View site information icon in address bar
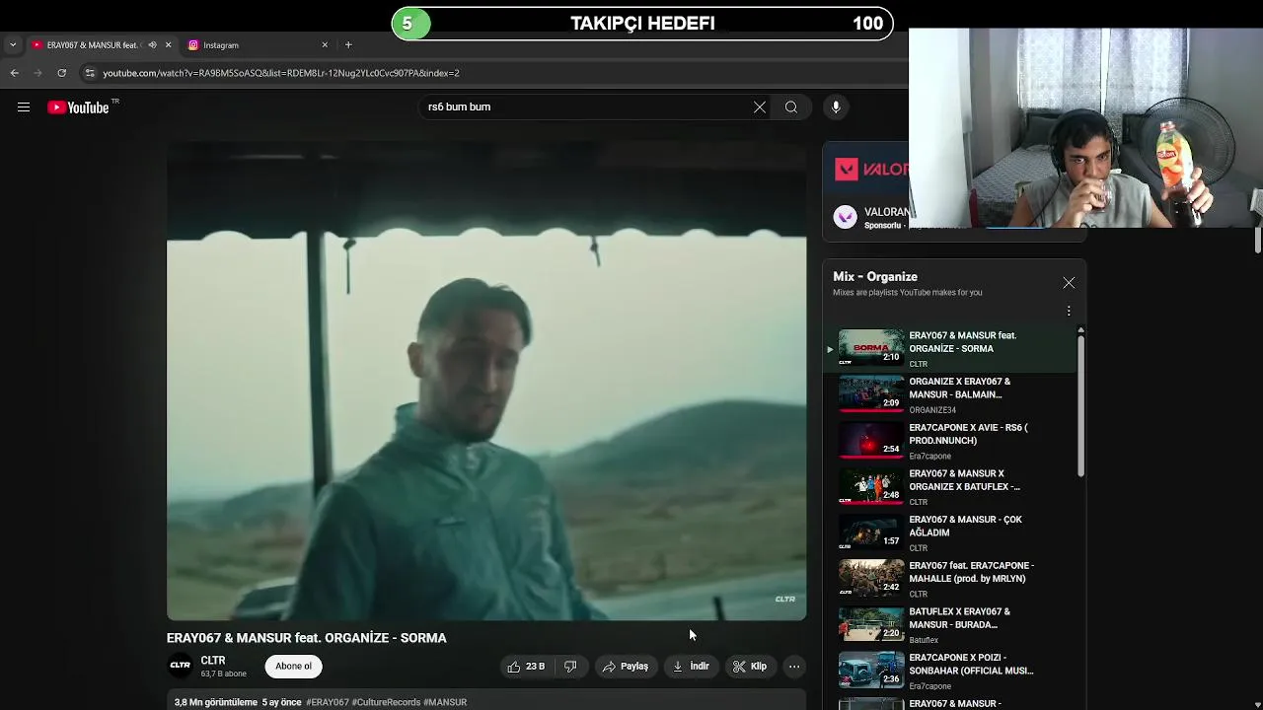The image size is (1263, 710). pyautogui.click(x=90, y=73)
